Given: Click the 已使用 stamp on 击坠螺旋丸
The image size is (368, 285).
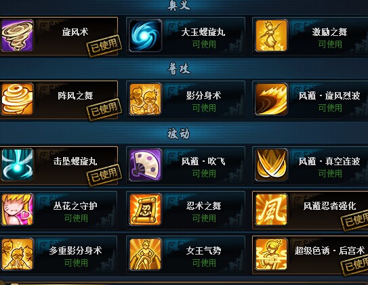Looking at the screenshot, I should [x=104, y=175].
